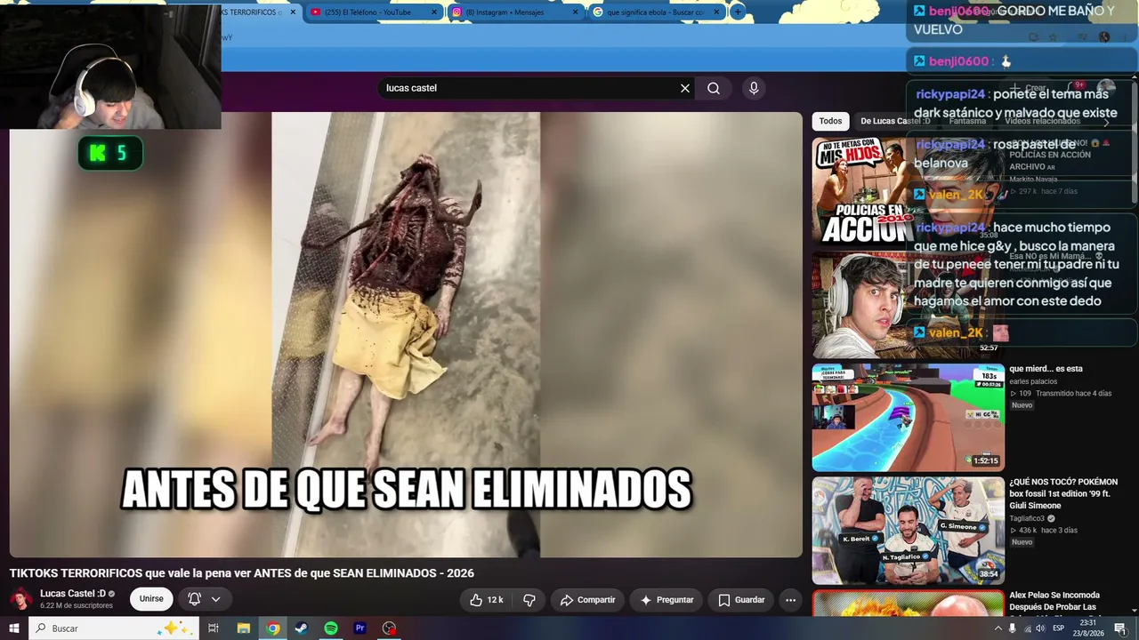Toggle the notification bell for Lucas Castel
The width and height of the screenshot is (1139, 640).
coord(194,599)
